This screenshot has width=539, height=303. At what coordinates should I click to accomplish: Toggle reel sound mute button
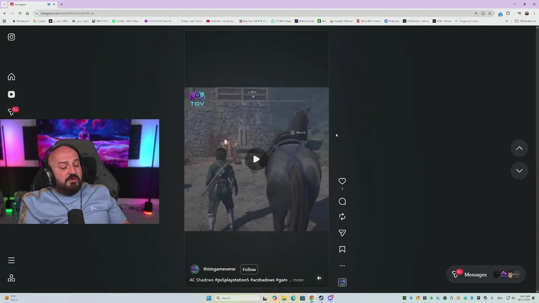coord(319,278)
